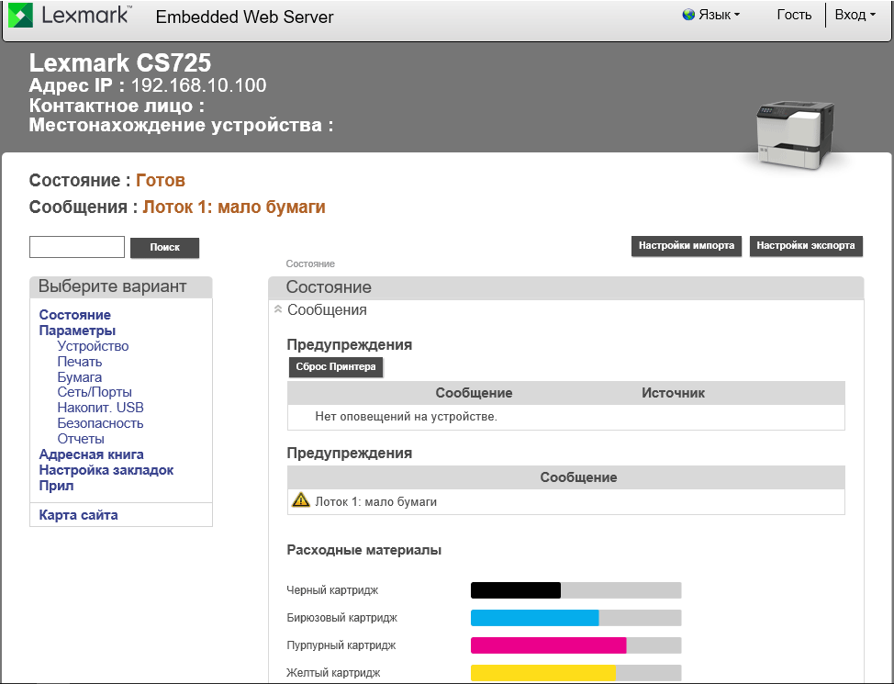The height and width of the screenshot is (684, 894).
Task: Open the Вход login dropdown
Action: 855,15
